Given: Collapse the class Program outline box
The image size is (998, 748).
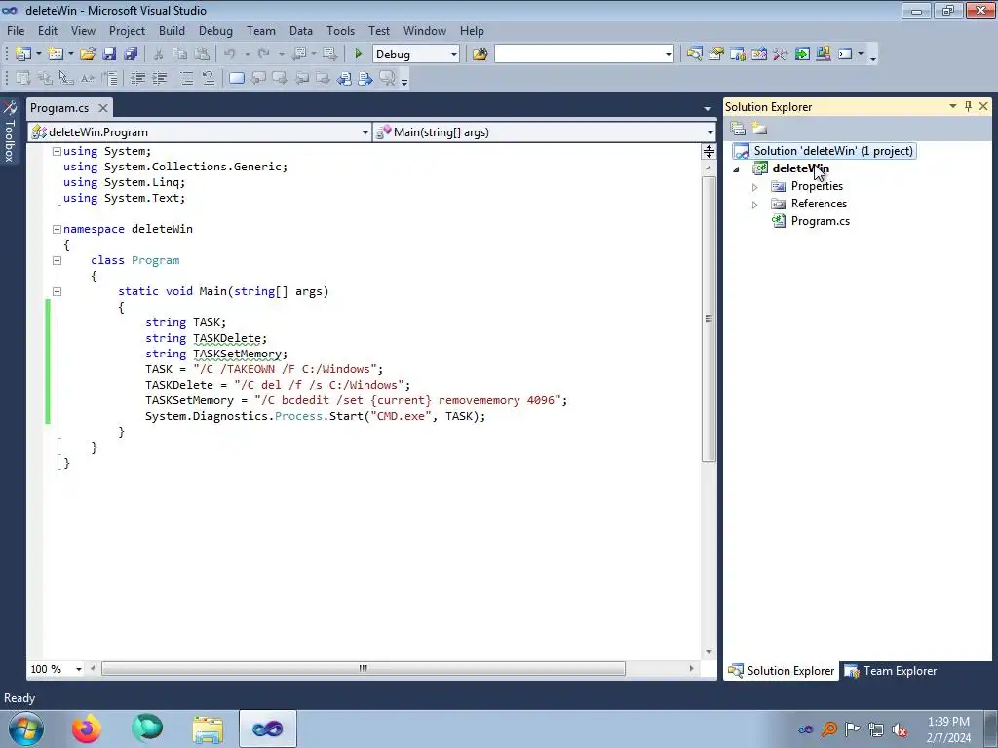Looking at the screenshot, I should click(57, 260).
